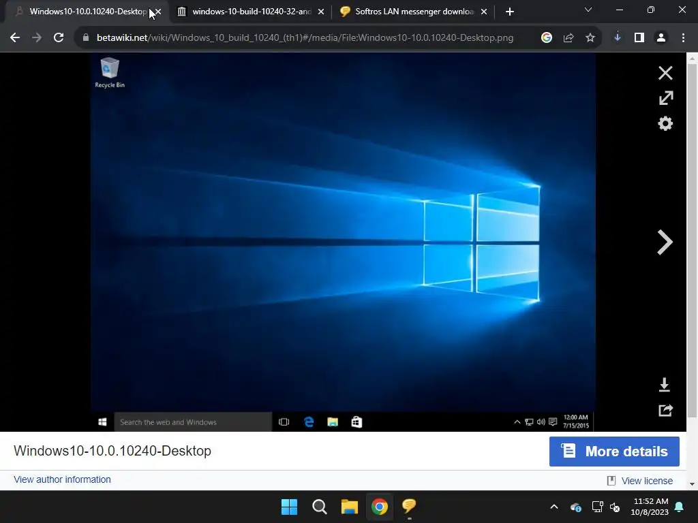Open the OneDrive tray icon
Screen dimensions: 698x523
[575, 507]
